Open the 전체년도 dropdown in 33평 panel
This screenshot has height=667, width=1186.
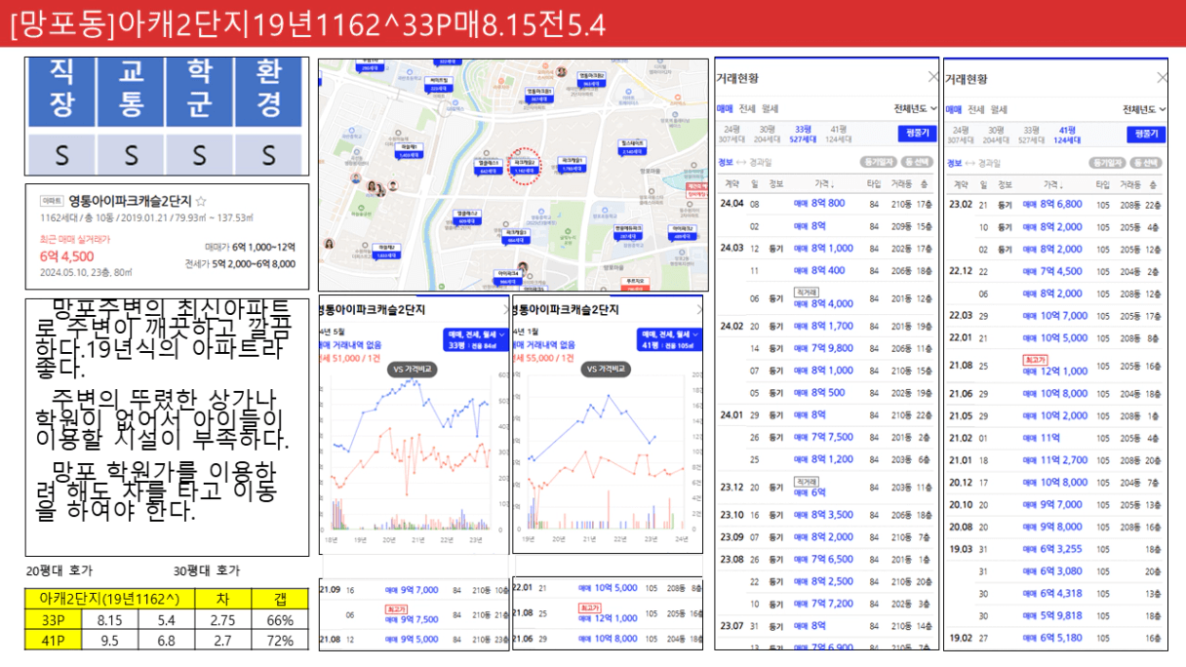point(915,109)
